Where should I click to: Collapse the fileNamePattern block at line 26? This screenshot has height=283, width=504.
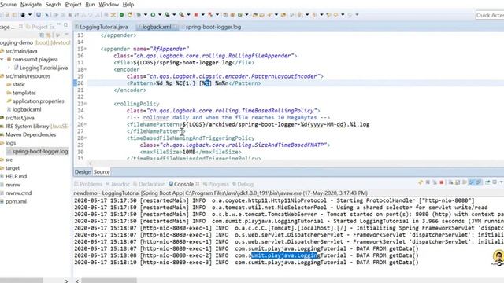pos(86,124)
